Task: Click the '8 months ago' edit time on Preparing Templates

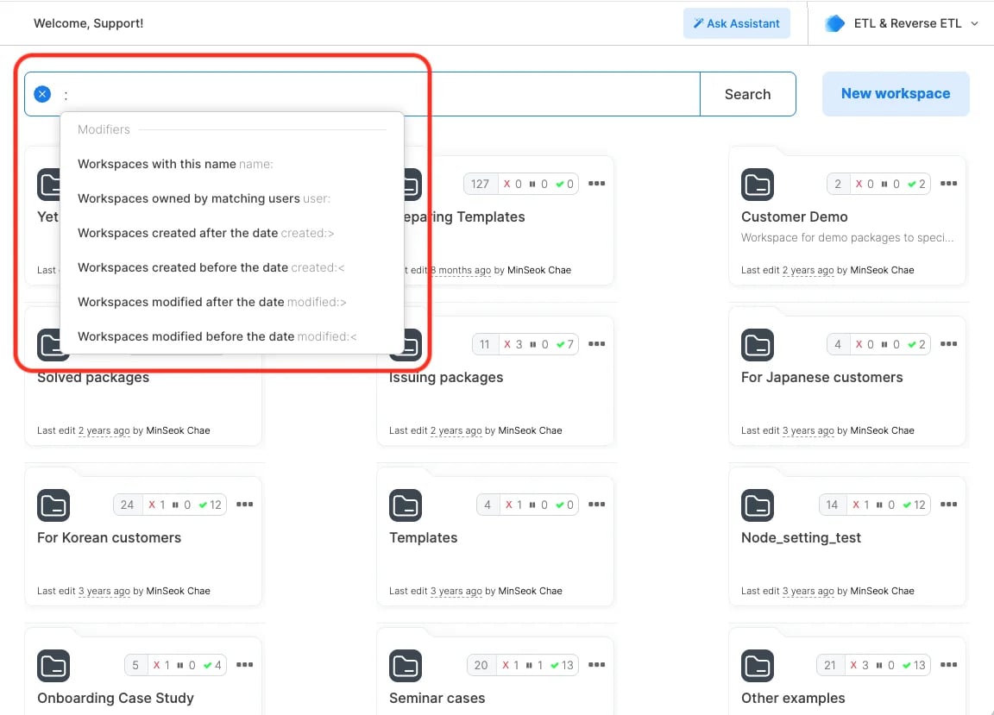Action: tap(461, 270)
